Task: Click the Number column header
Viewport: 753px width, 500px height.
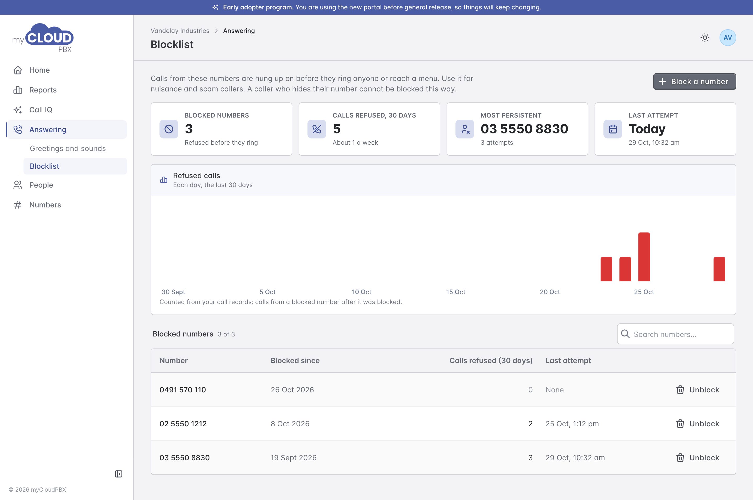Action: tap(174, 361)
